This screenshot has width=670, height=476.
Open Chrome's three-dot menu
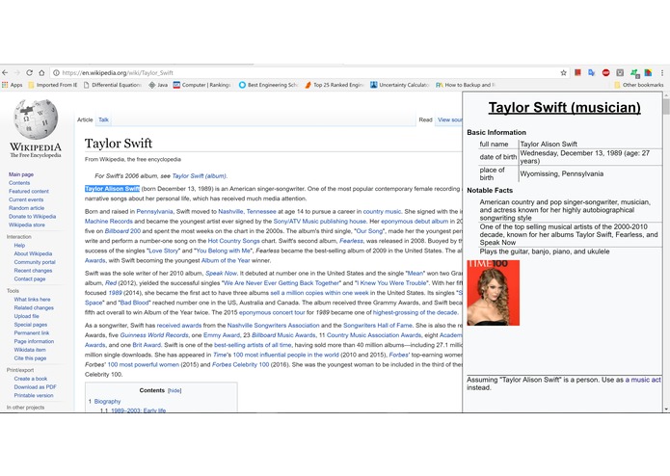coord(662,72)
